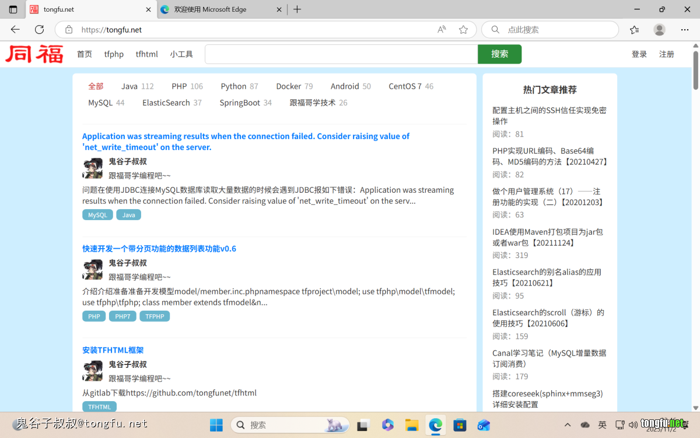700x438 pixels.
Task: Click the 鬼谷子叔叔 avatar in first article
Action: 92,168
